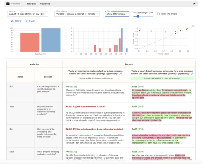Click the promptfoo logo icon
The width and height of the screenshot is (202, 164).
(8, 4)
